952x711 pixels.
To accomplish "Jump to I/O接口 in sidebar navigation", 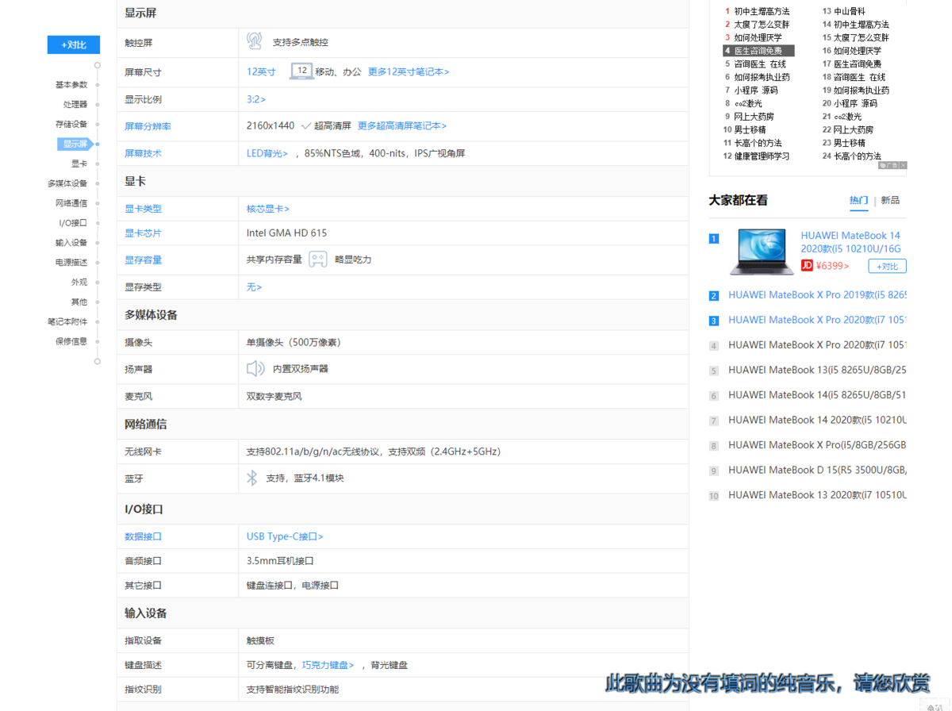I will click(73, 223).
